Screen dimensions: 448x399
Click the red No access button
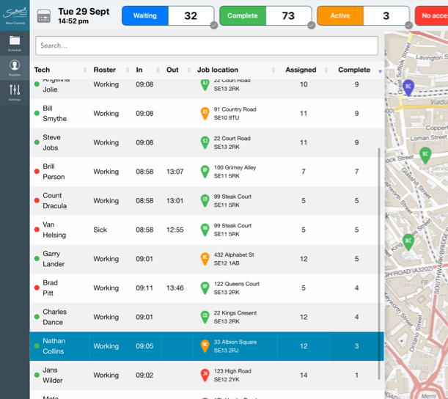[433, 15]
